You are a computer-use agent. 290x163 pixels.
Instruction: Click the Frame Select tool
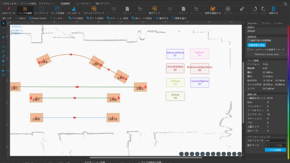[x=38, y=18]
